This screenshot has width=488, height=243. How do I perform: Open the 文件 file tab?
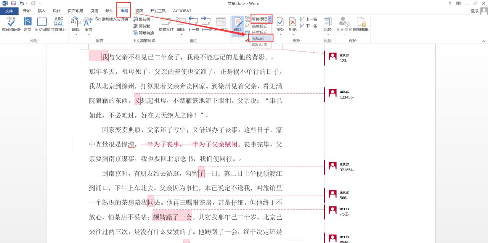(9, 11)
